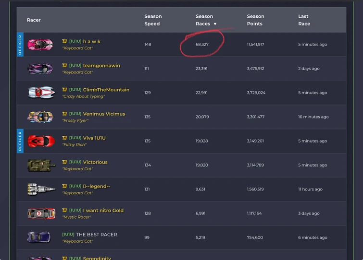Click I want nitro Gold's red car icon

click(x=41, y=213)
